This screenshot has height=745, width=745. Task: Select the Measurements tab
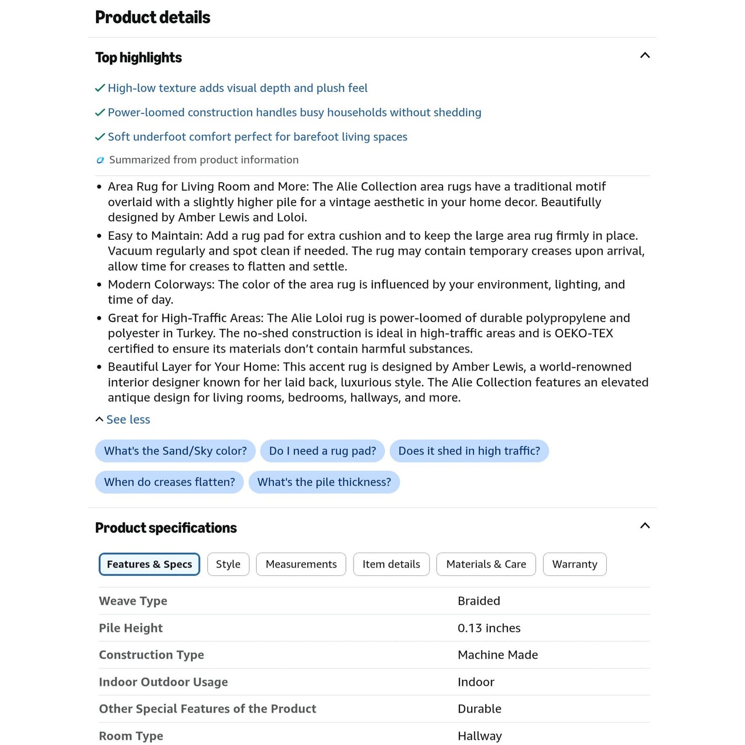(301, 564)
